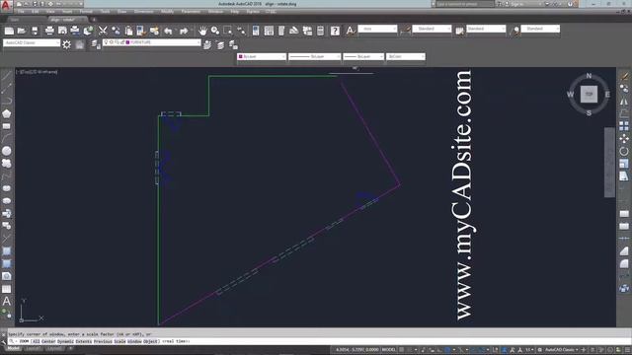Open the dimension style Standard dropdown
Screen dimensions: 632x355
tap(432, 29)
